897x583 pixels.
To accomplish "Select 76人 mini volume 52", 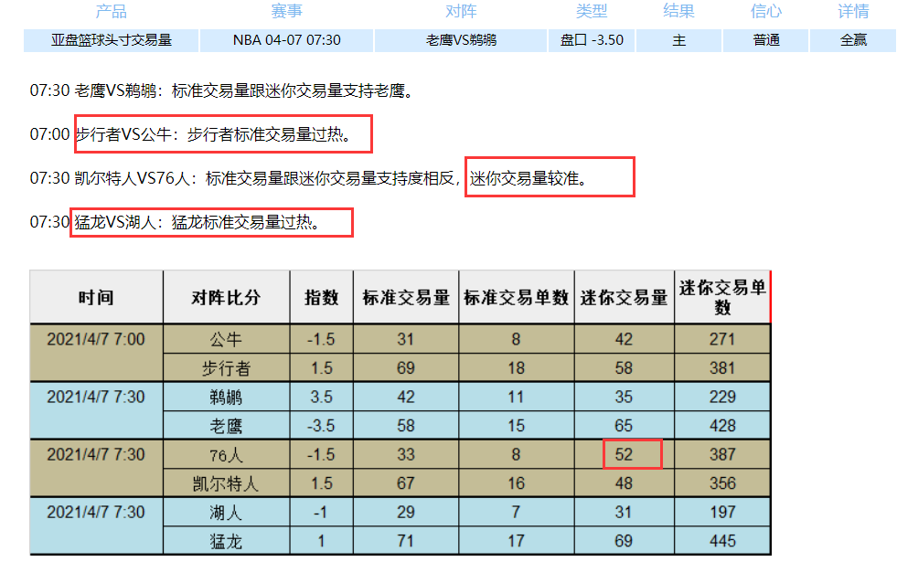I will click(x=624, y=455).
